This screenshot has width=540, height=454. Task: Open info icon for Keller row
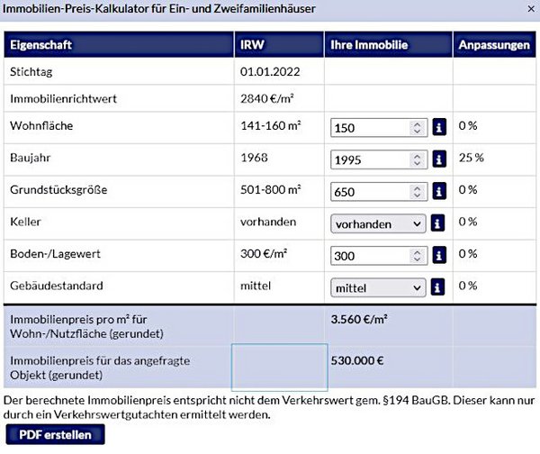pos(437,223)
